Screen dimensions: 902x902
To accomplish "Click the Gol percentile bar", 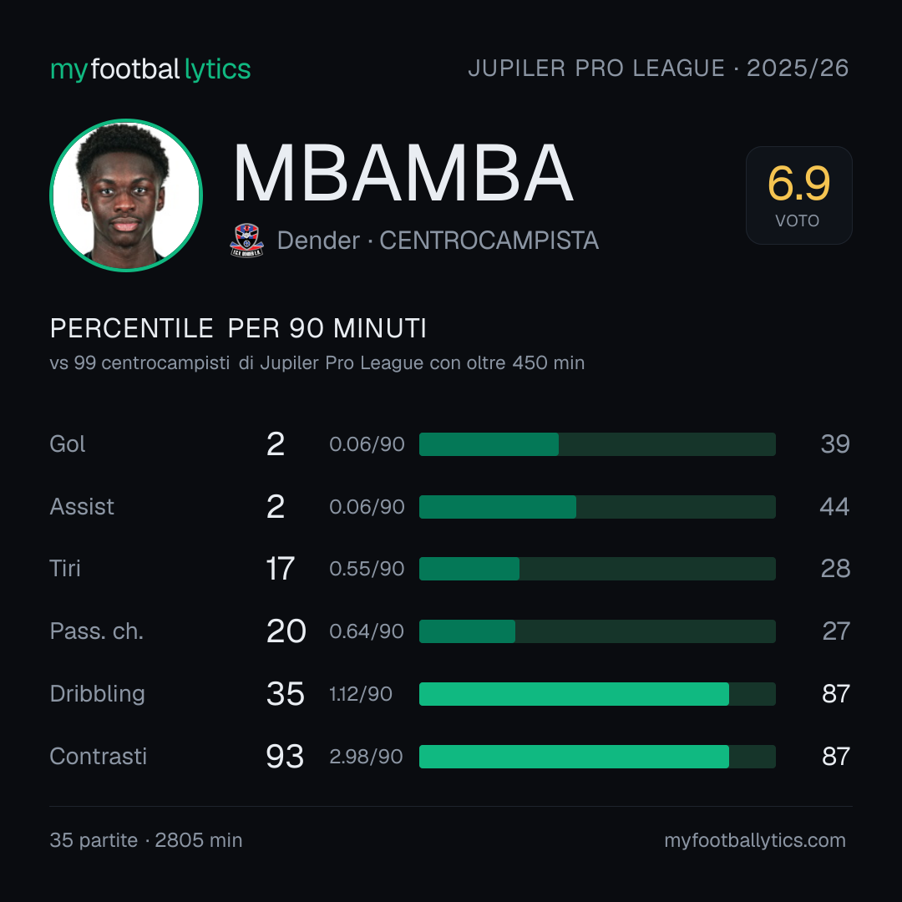I will (597, 444).
